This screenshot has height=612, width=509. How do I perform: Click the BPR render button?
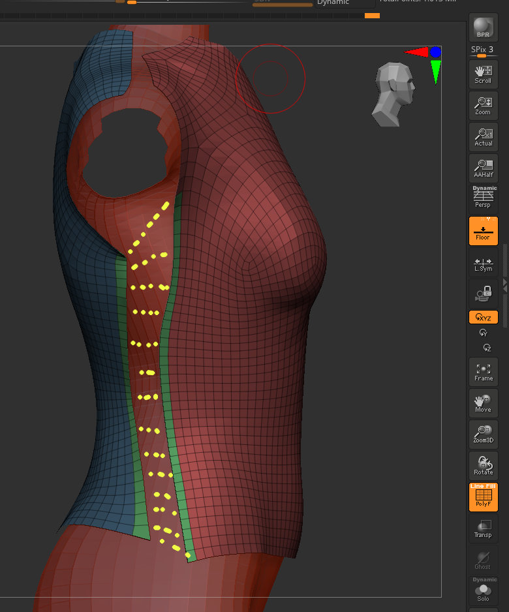(x=483, y=27)
